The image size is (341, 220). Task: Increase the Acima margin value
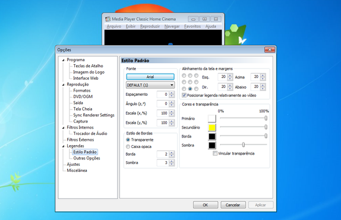[263, 76]
